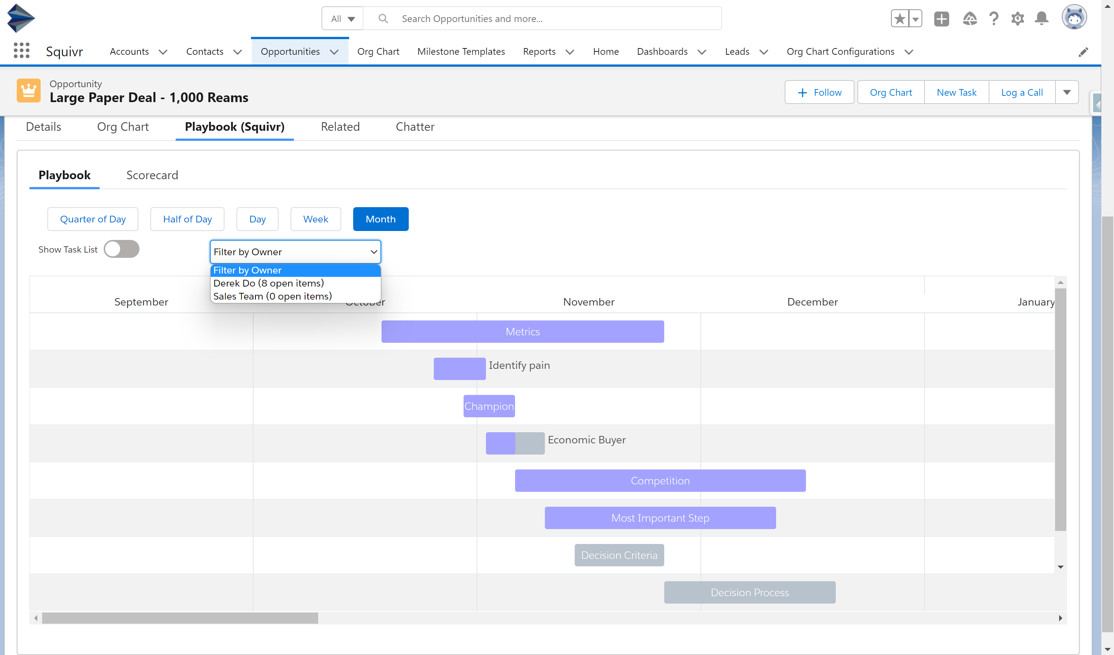This screenshot has height=655, width=1114.
Task: Click the Log a Call button
Action: coord(1022,92)
